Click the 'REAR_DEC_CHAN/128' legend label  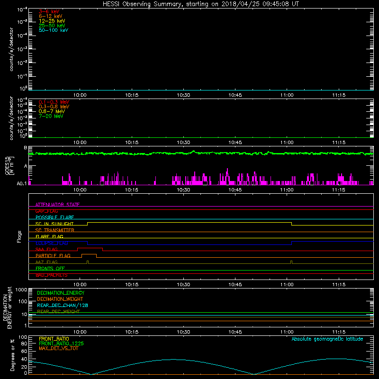pos(63,306)
